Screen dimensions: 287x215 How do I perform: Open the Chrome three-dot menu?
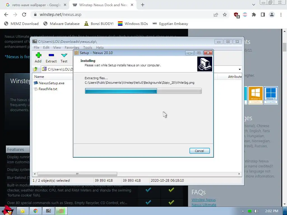coord(281,15)
